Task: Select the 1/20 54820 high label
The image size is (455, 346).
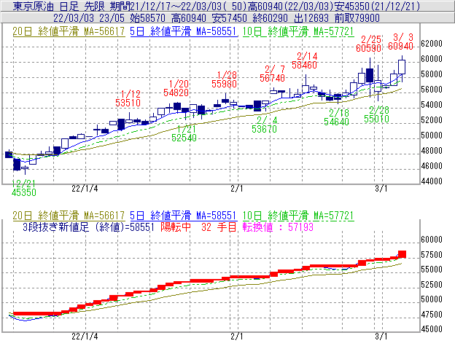Action: [176, 88]
